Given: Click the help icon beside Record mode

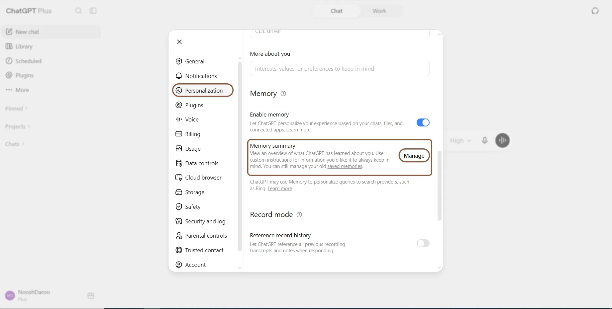Looking at the screenshot, I should point(299,215).
